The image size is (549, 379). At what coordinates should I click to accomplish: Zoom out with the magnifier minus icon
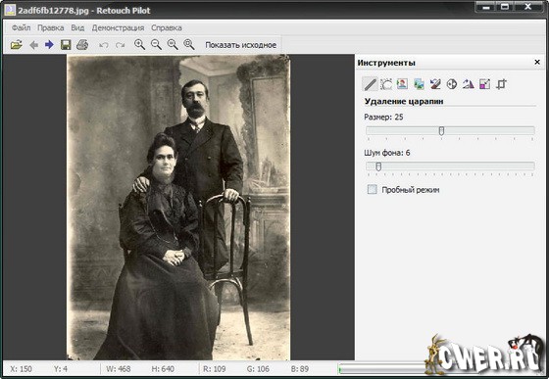point(156,44)
